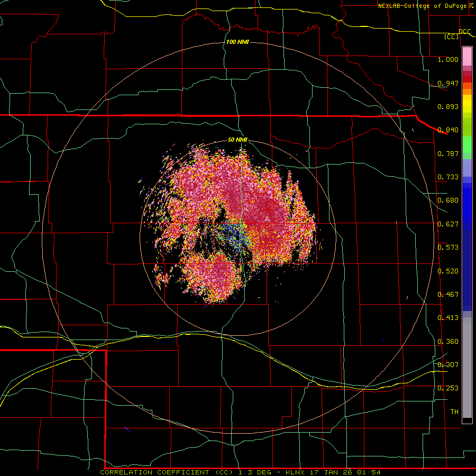Click the 0.947 scale value
Image resolution: width=476 pixels, height=476 pixels.
point(448,83)
